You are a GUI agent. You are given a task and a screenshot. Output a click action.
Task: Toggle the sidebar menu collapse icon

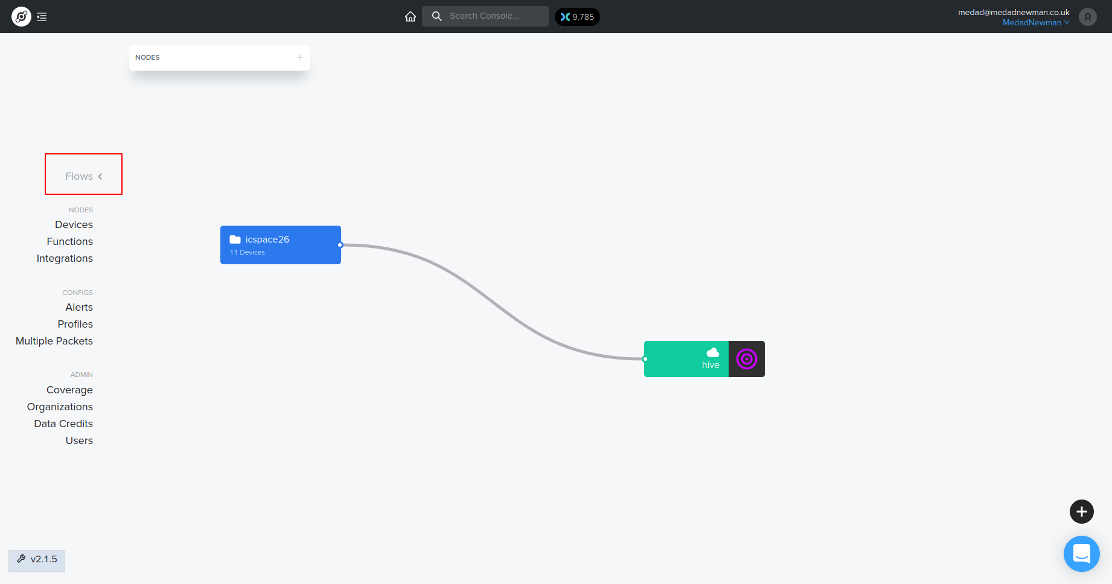[42, 17]
